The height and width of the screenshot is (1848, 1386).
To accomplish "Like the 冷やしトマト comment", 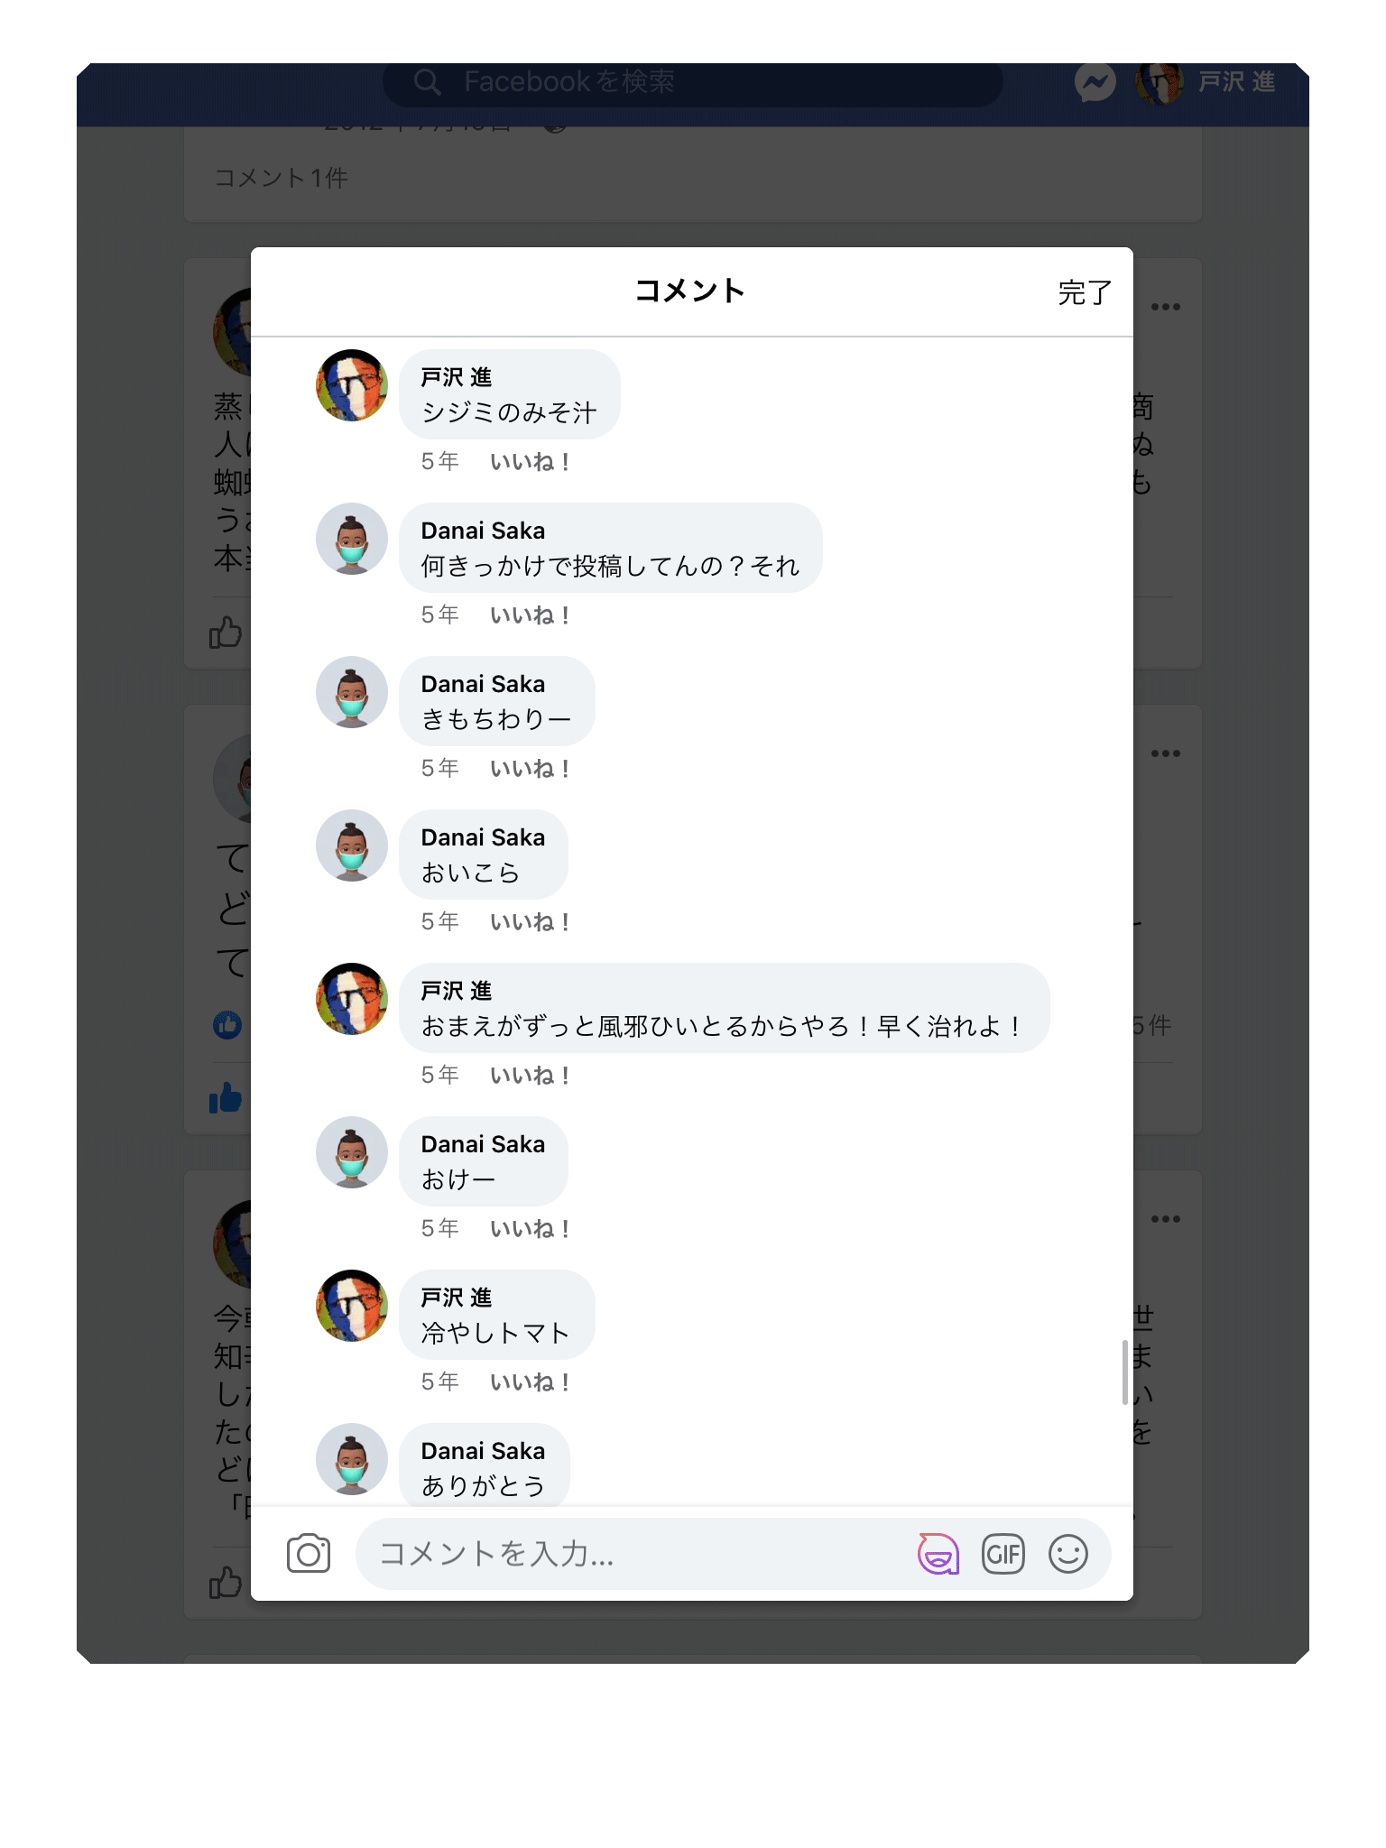I will tap(530, 1382).
